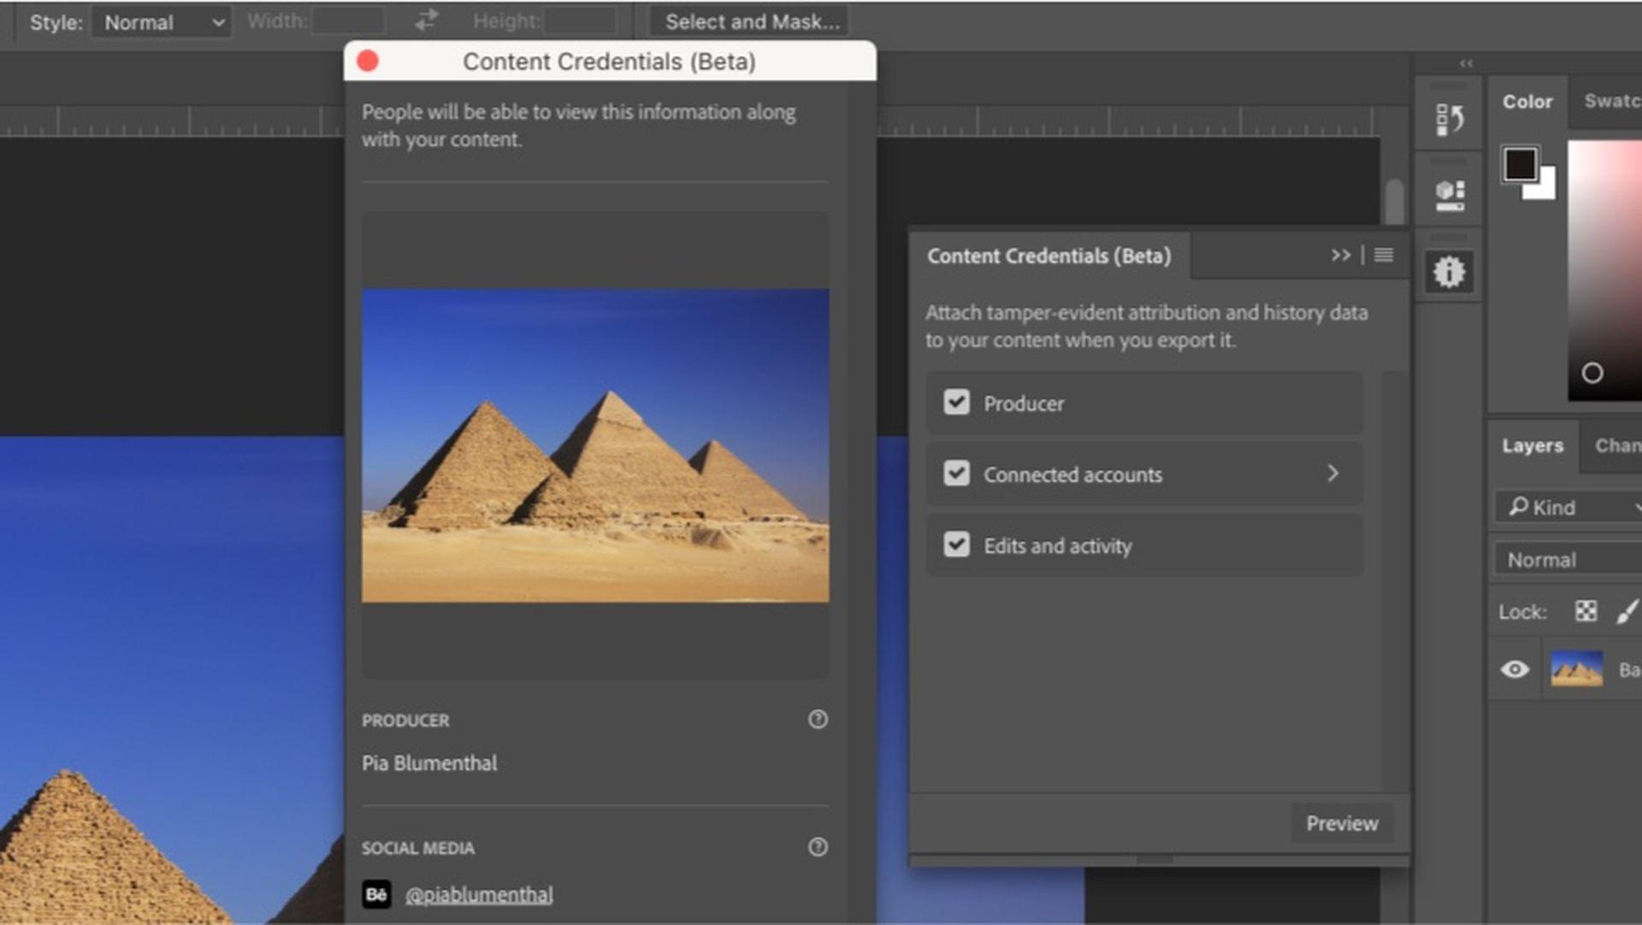The height and width of the screenshot is (925, 1642).
Task: Toggle the Edits and activity checkbox
Action: (955, 545)
